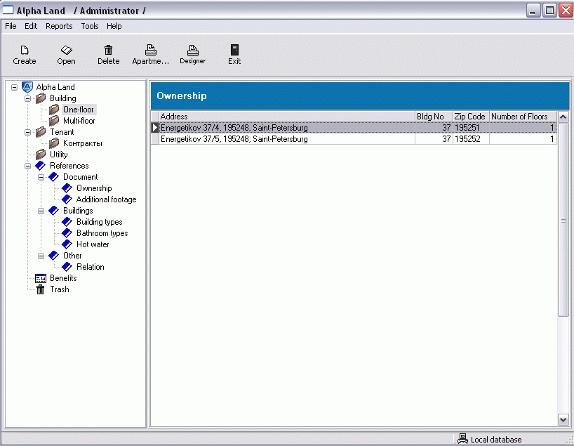
Task: Open the Reports menu
Action: (x=59, y=26)
